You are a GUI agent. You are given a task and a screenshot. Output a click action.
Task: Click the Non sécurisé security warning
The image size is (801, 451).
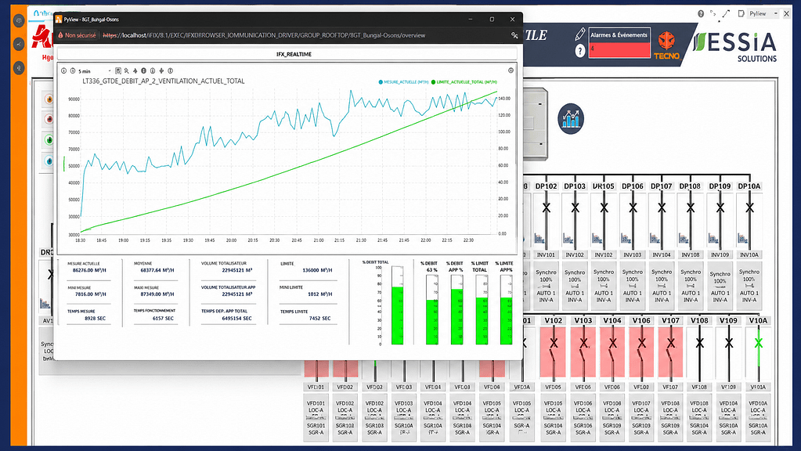click(77, 35)
